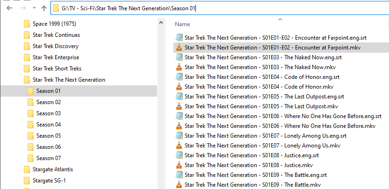This screenshot has height=189, width=389.
Task: Select Star Trek Discovery folder
Action: point(56,46)
